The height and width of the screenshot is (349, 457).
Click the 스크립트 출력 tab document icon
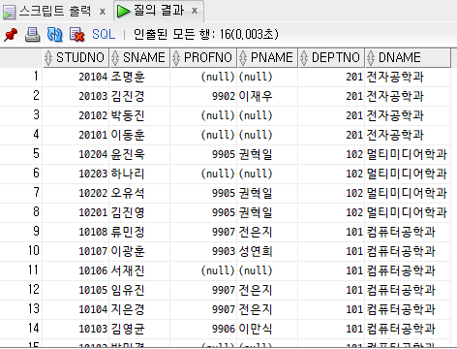(9, 13)
